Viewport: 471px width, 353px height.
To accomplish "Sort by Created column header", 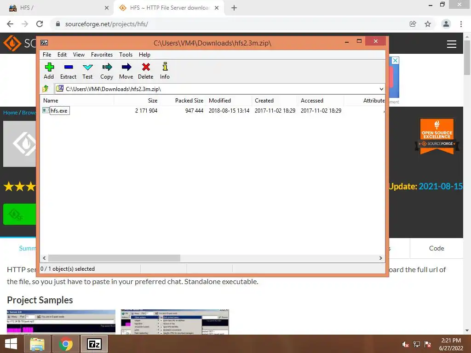I will (x=275, y=101).
